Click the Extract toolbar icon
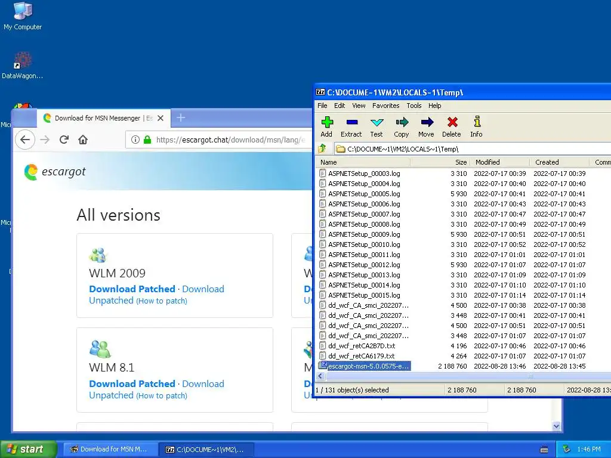The height and width of the screenshot is (458, 611). [351, 127]
